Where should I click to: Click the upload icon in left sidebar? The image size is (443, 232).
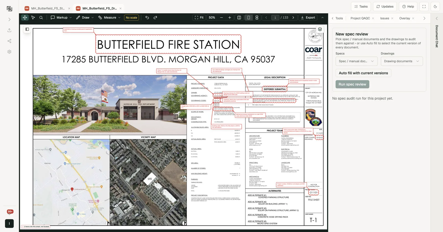pos(9,30)
